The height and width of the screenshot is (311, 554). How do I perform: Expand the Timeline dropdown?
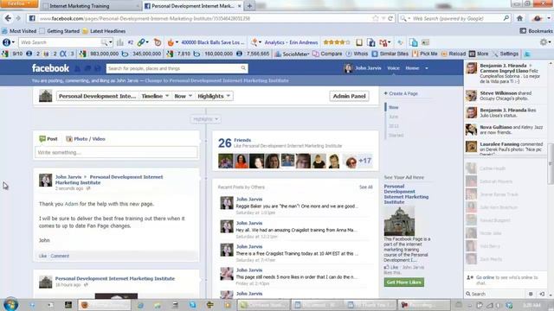(x=155, y=96)
